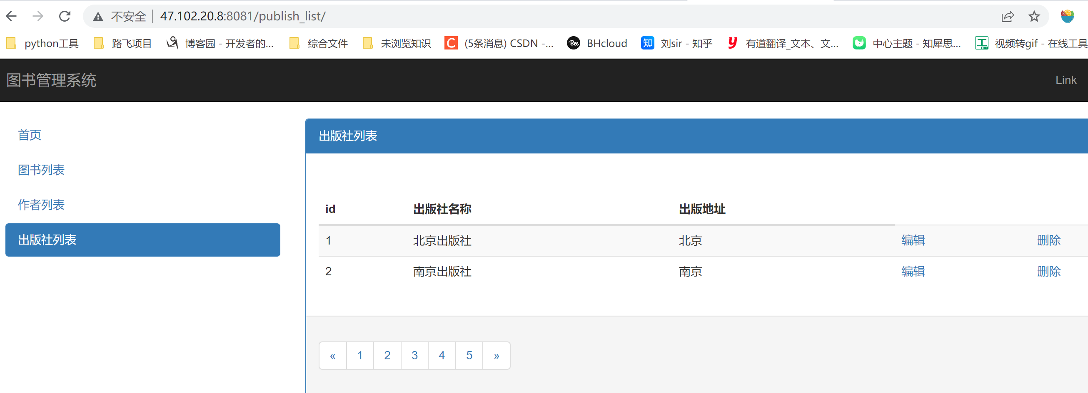The image size is (1088, 393).
Task: Open the CSDN bookmark
Action: pyautogui.click(x=499, y=43)
